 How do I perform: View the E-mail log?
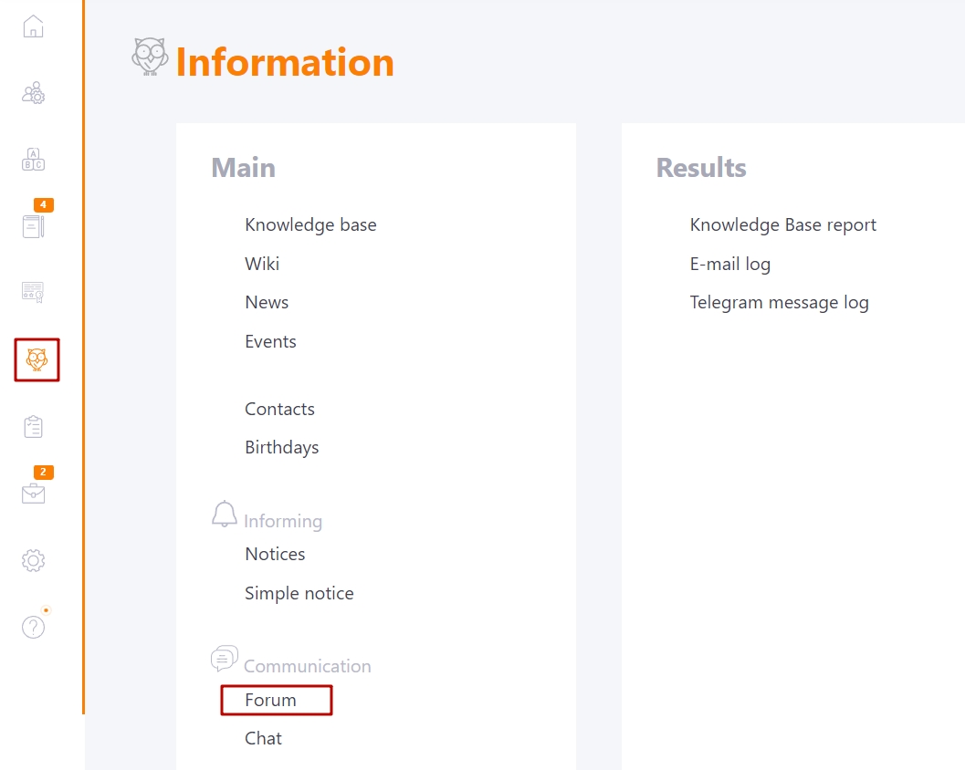pyautogui.click(x=729, y=265)
